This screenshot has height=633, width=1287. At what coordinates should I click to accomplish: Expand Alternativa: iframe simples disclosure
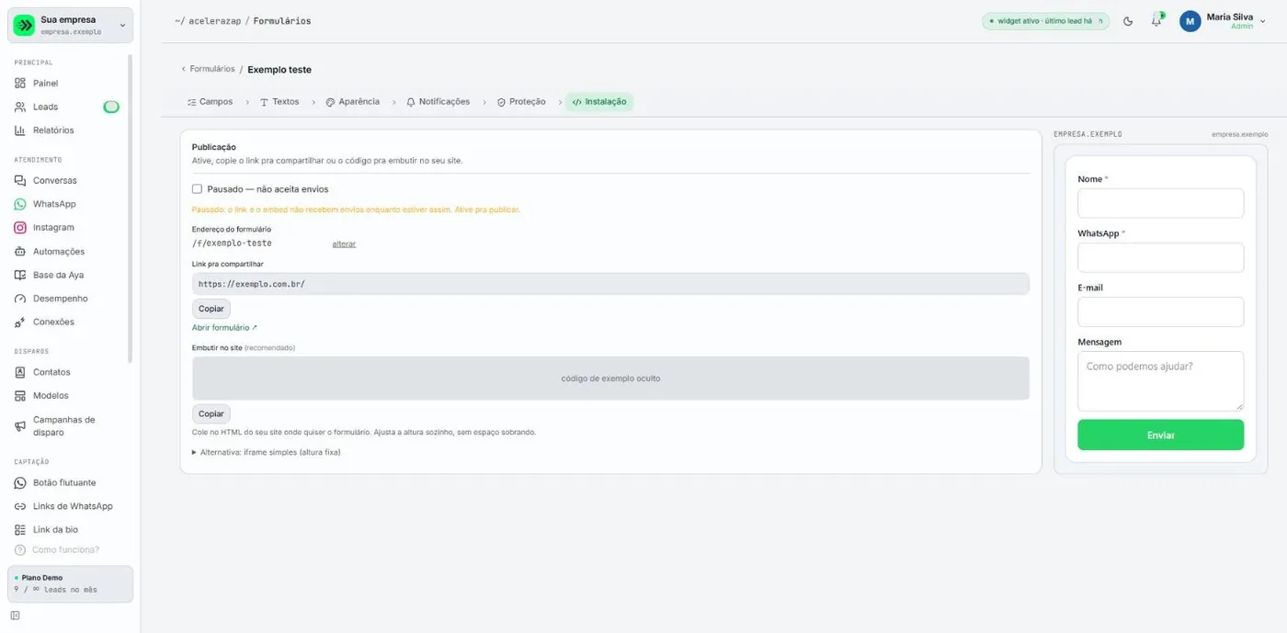[267, 452]
